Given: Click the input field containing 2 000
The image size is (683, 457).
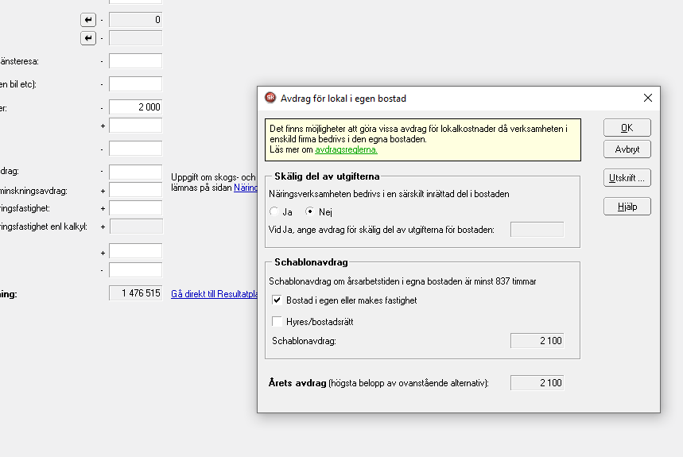Looking at the screenshot, I should [x=135, y=107].
